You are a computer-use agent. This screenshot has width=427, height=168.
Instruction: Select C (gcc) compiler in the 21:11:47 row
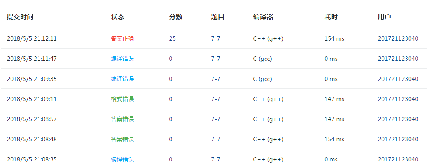[262, 59]
